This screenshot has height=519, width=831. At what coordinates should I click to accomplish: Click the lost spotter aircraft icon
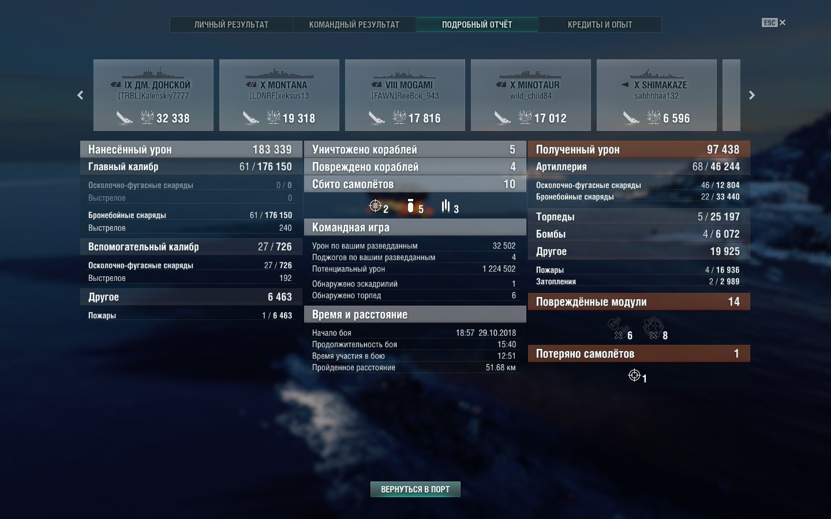[x=634, y=375]
